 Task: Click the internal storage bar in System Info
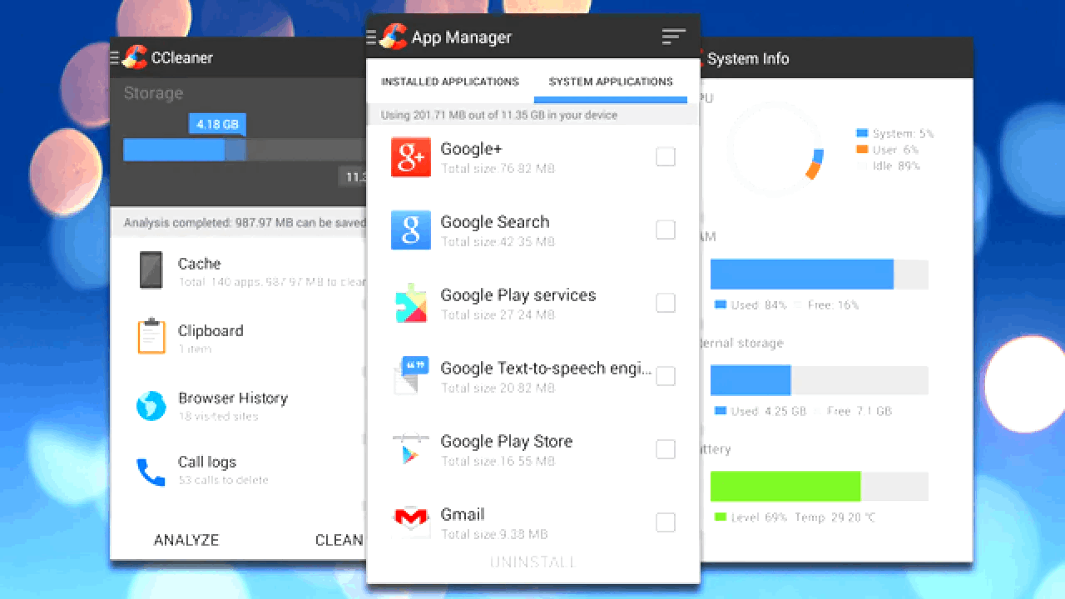(x=820, y=380)
